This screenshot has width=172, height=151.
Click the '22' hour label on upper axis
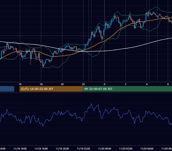pyautogui.click(x=83, y=84)
